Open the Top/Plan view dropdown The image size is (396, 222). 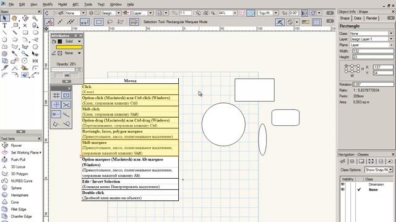tap(276, 13)
